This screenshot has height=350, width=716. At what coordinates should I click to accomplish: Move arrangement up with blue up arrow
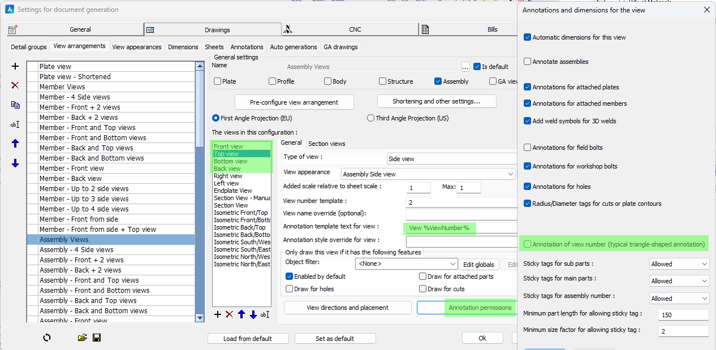coord(15,144)
